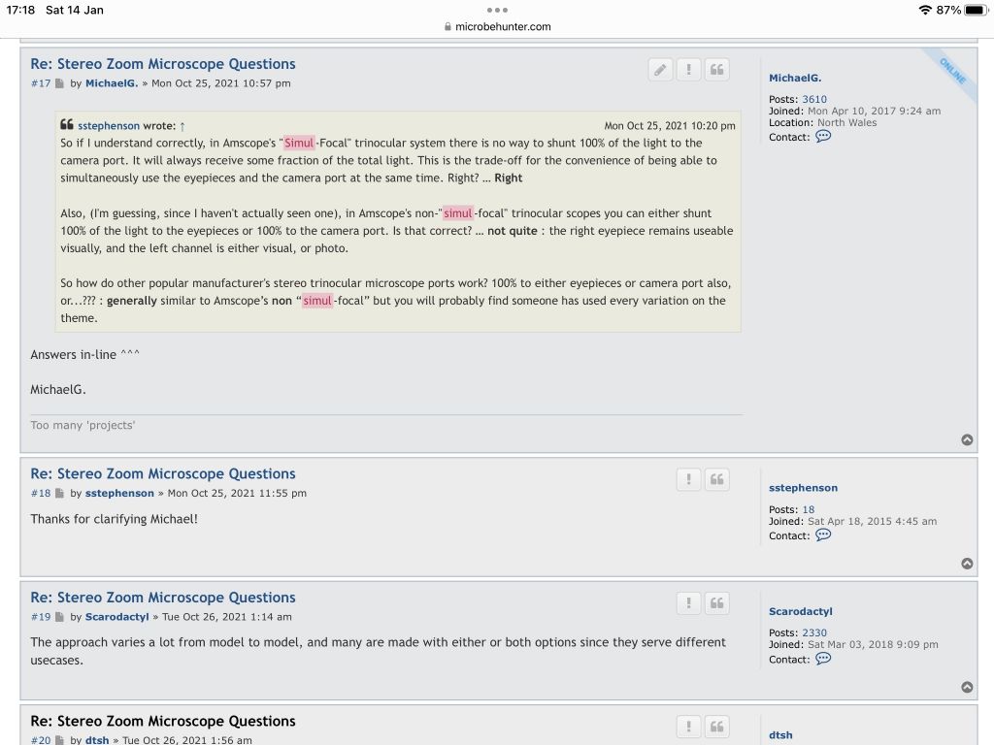Open the #19 permalink
Screen dimensions: 994x745
click(x=41, y=617)
